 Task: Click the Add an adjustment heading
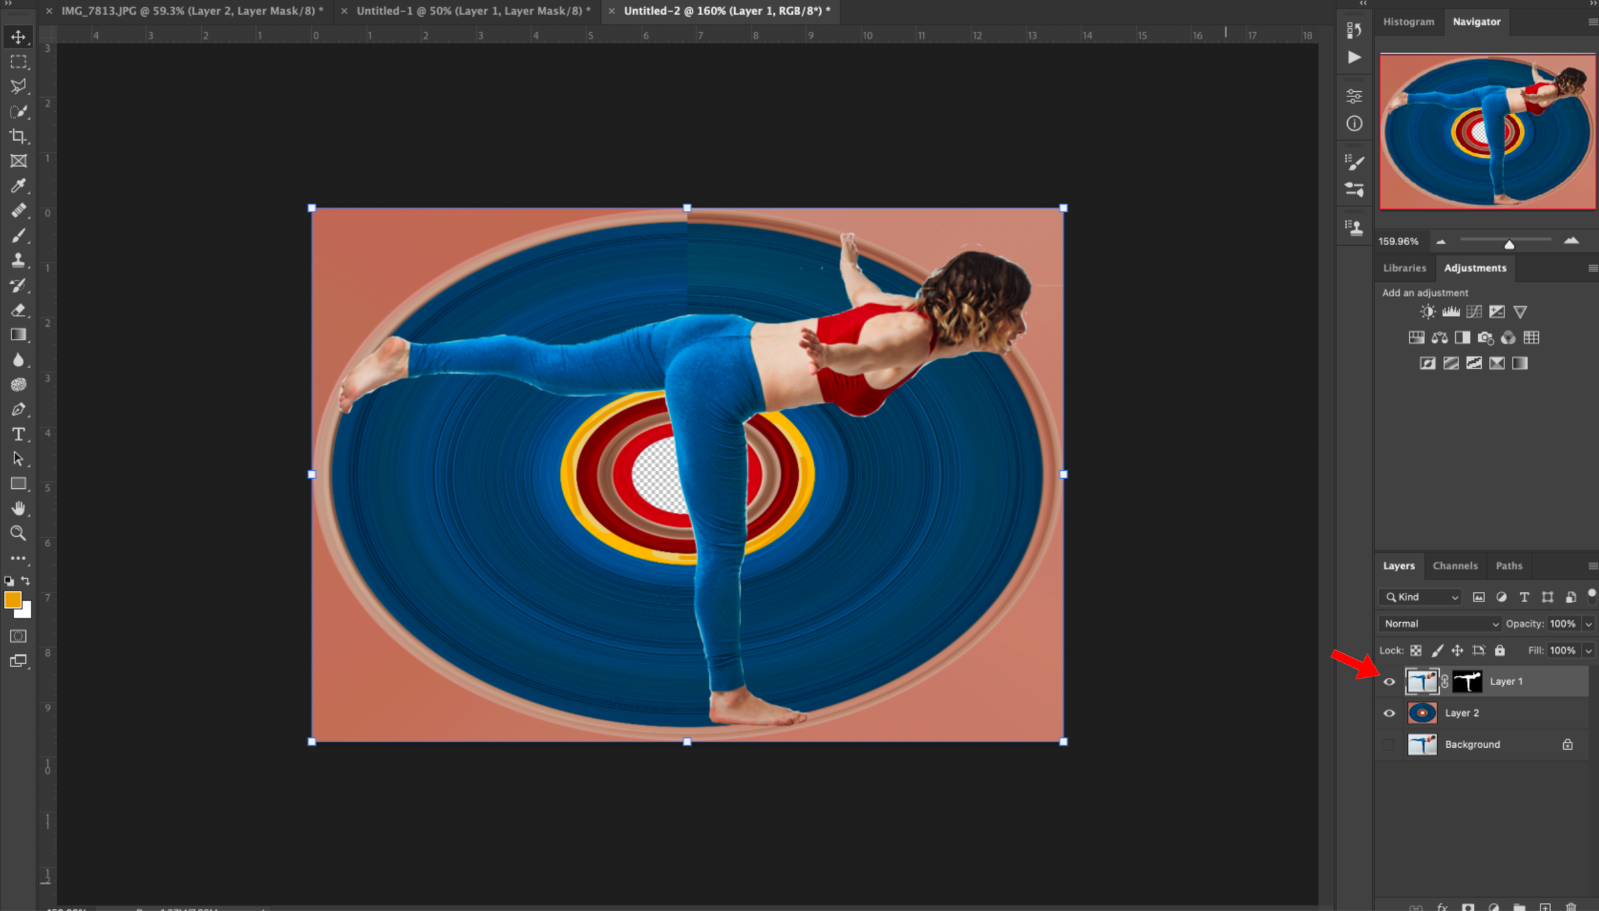1424,292
